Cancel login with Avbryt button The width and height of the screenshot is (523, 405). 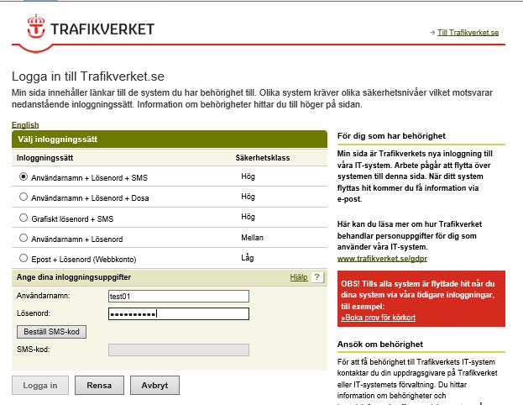pyautogui.click(x=154, y=386)
